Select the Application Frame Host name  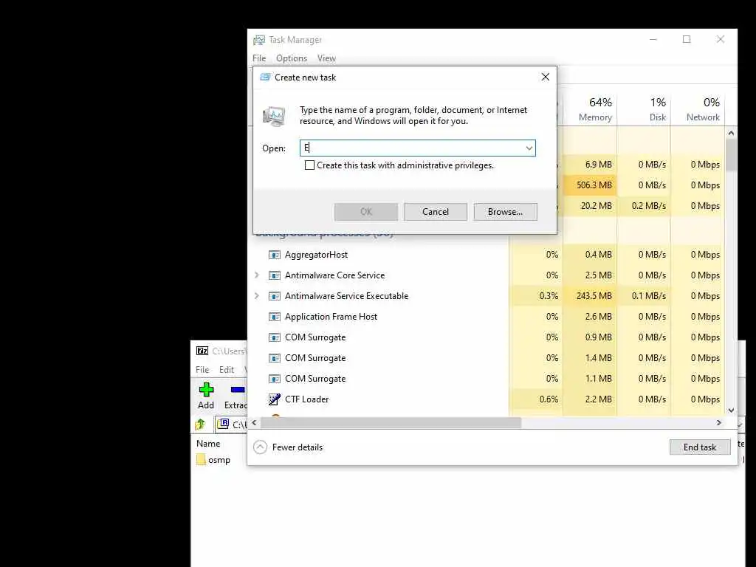coord(331,317)
